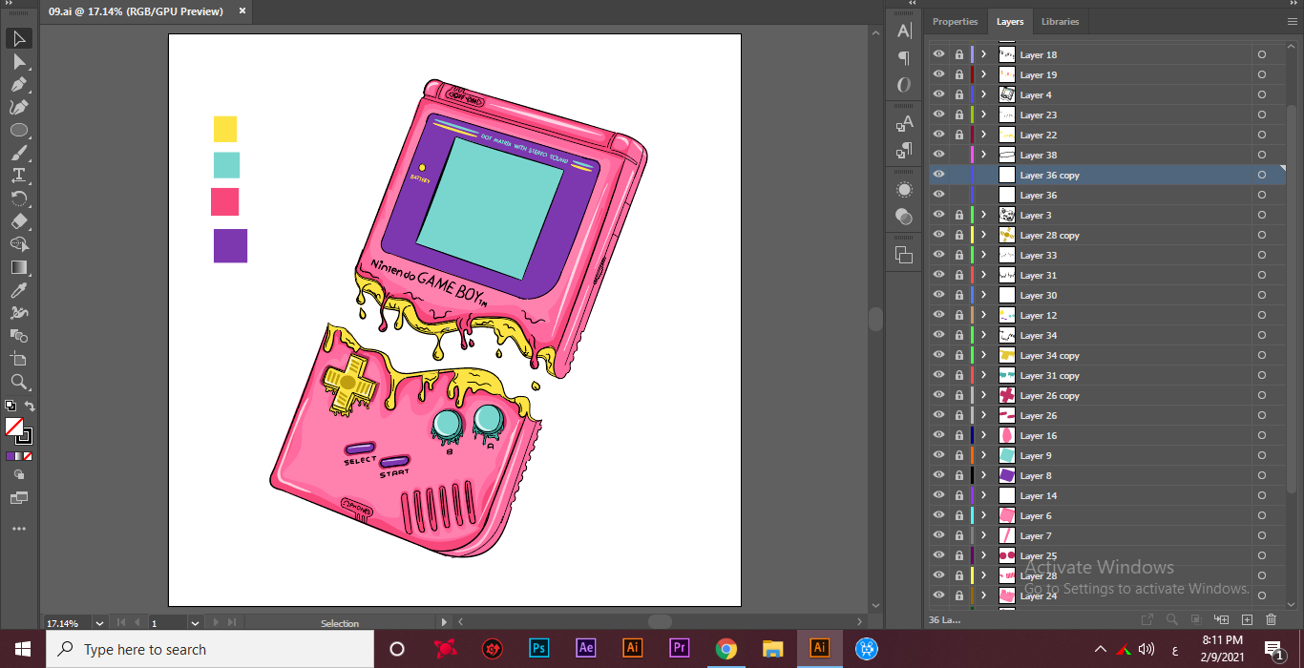Screen dimensions: 1304x668
Task: Toggle visibility of Layer 26
Action: point(938,415)
